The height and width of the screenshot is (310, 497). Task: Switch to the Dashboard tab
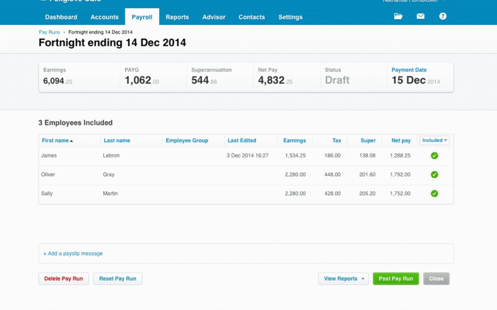61,17
